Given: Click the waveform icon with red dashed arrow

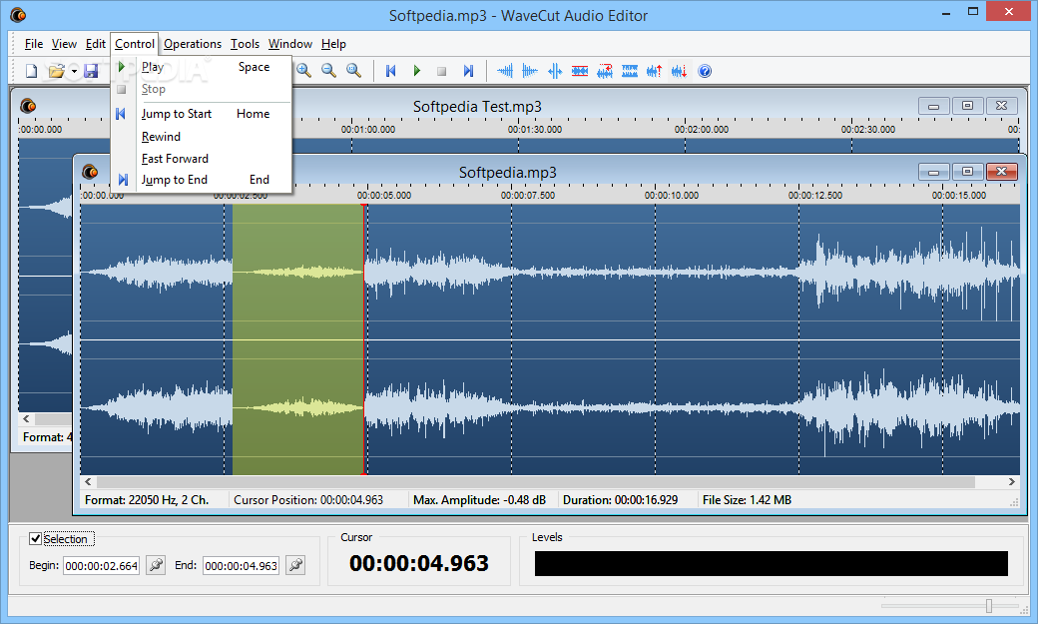Looking at the screenshot, I should (605, 71).
